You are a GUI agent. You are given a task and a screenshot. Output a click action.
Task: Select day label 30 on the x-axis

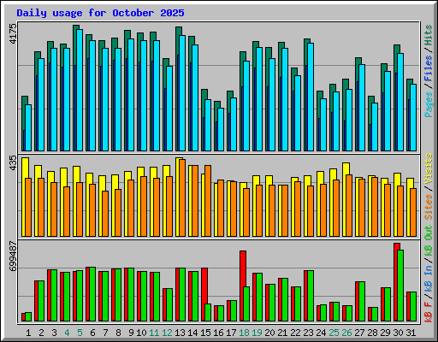coord(398,333)
